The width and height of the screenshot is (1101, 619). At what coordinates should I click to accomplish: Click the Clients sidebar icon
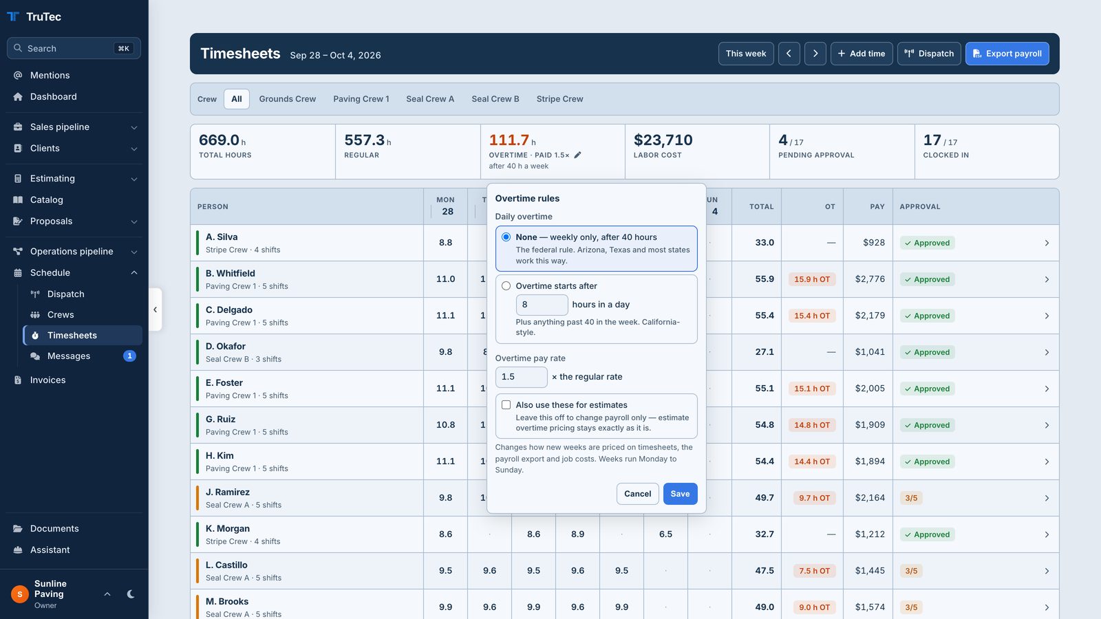pyautogui.click(x=18, y=148)
